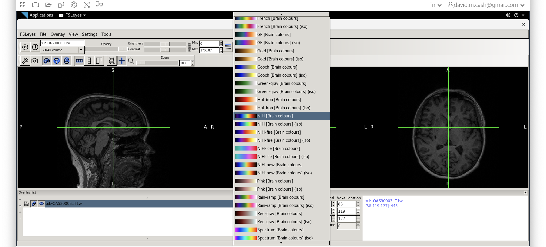Open the colour map swatch button
The width and height of the screenshot is (546, 247).
[x=228, y=47]
